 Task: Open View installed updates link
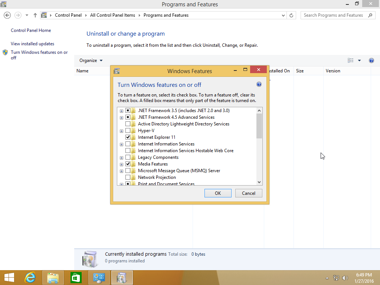click(33, 44)
